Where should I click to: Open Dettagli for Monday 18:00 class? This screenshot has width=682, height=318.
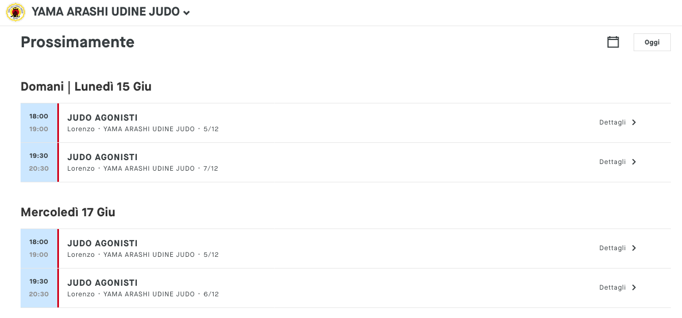pos(612,122)
